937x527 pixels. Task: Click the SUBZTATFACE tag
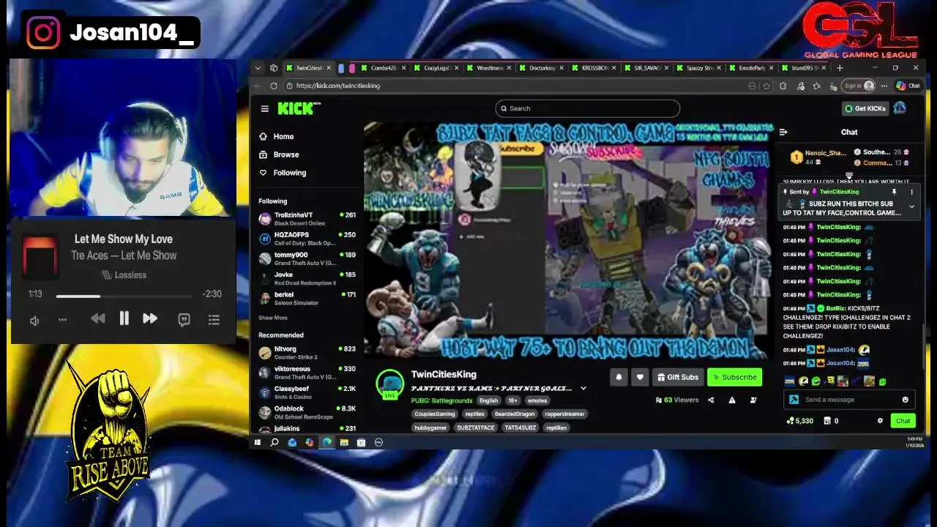(476, 427)
